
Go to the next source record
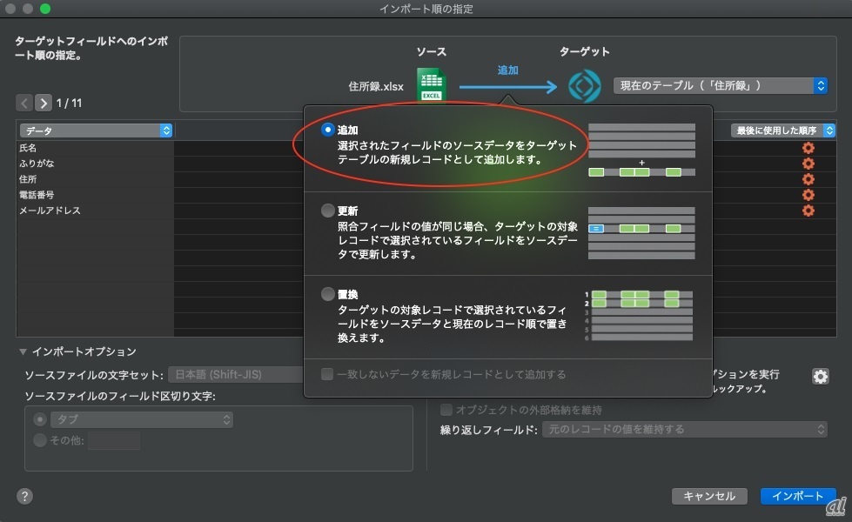coord(44,103)
